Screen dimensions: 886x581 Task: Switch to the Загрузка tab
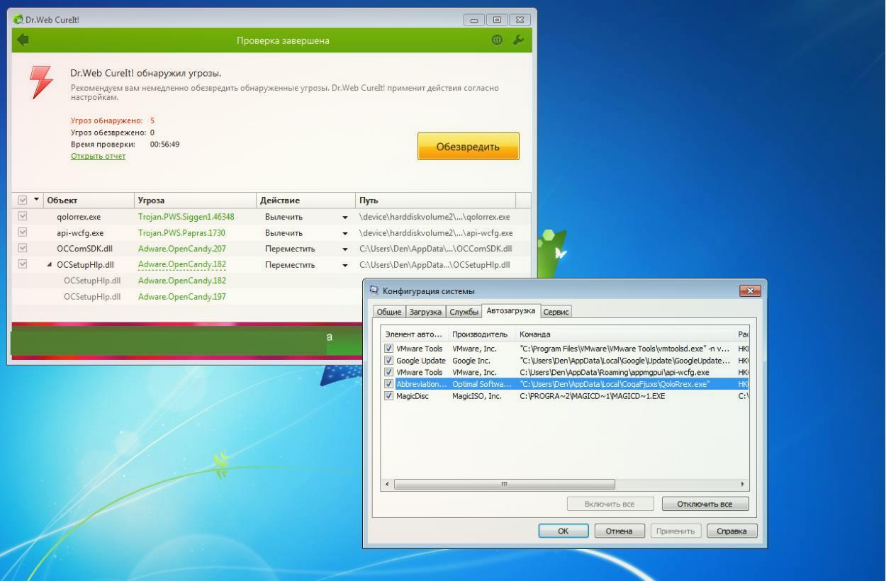pyautogui.click(x=425, y=312)
